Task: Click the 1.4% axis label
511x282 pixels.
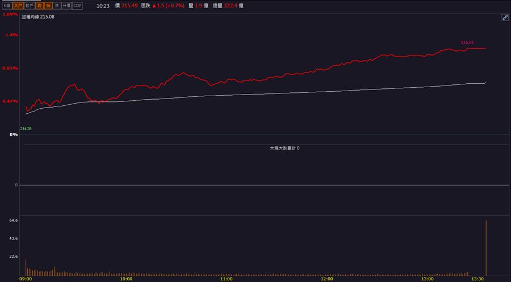Action: coord(12,35)
